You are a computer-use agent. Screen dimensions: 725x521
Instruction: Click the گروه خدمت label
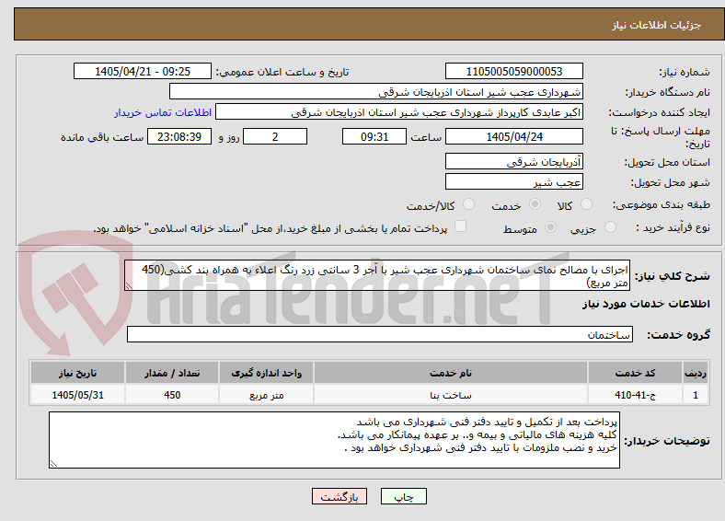point(678,334)
